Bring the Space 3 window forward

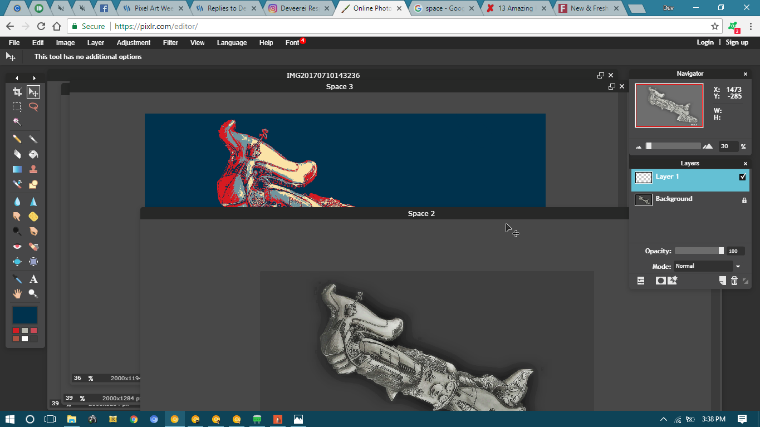click(x=340, y=86)
